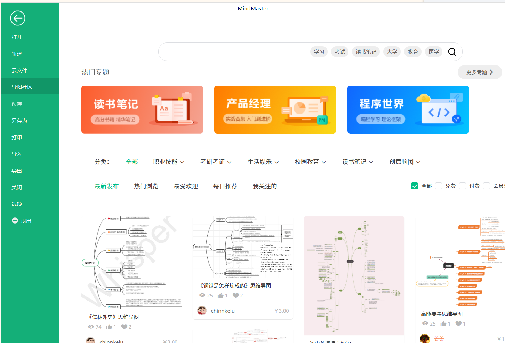This screenshot has width=505, height=343.
Task: Click the view count eye icon under 高能要事思维导图
Action: tap(425, 323)
